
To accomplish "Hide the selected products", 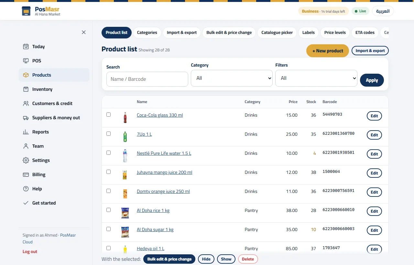I will 206,259.
